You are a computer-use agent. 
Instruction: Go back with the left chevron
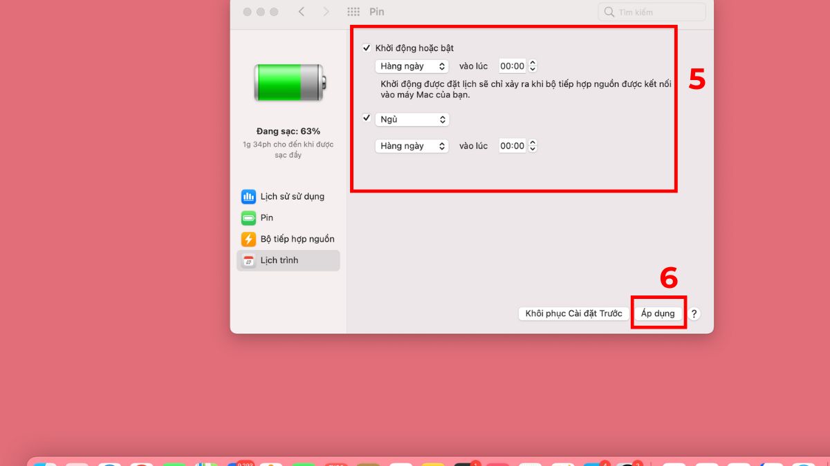[x=302, y=12]
